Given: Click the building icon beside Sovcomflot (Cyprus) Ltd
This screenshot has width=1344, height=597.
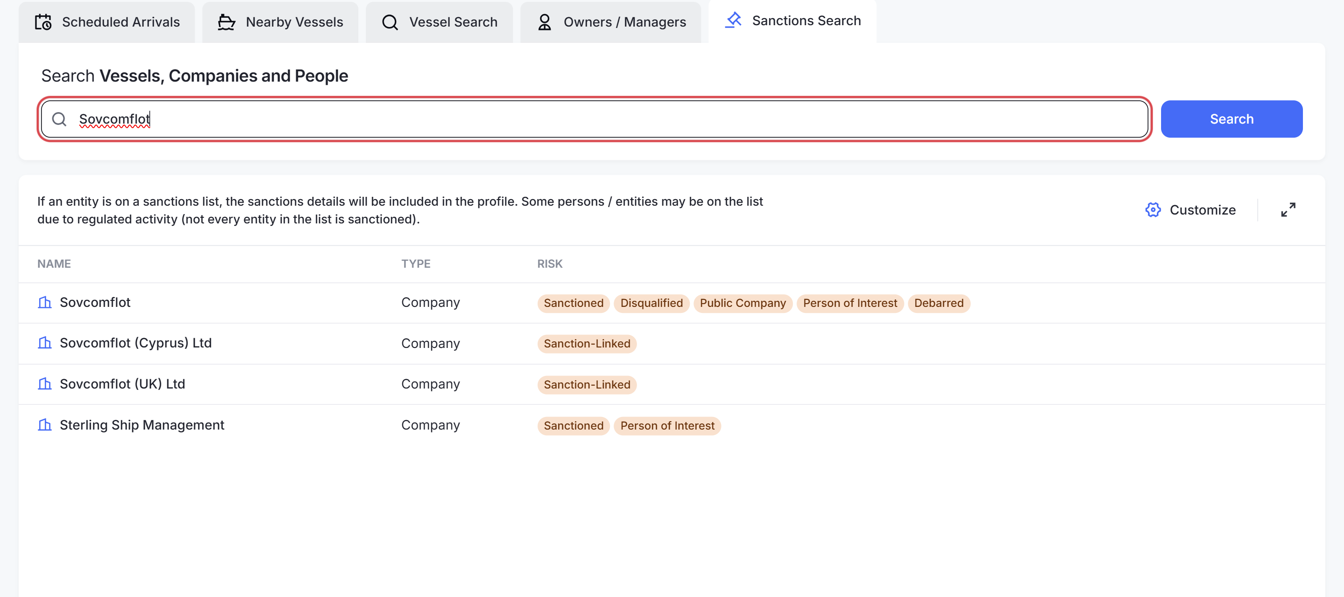Looking at the screenshot, I should (45, 343).
